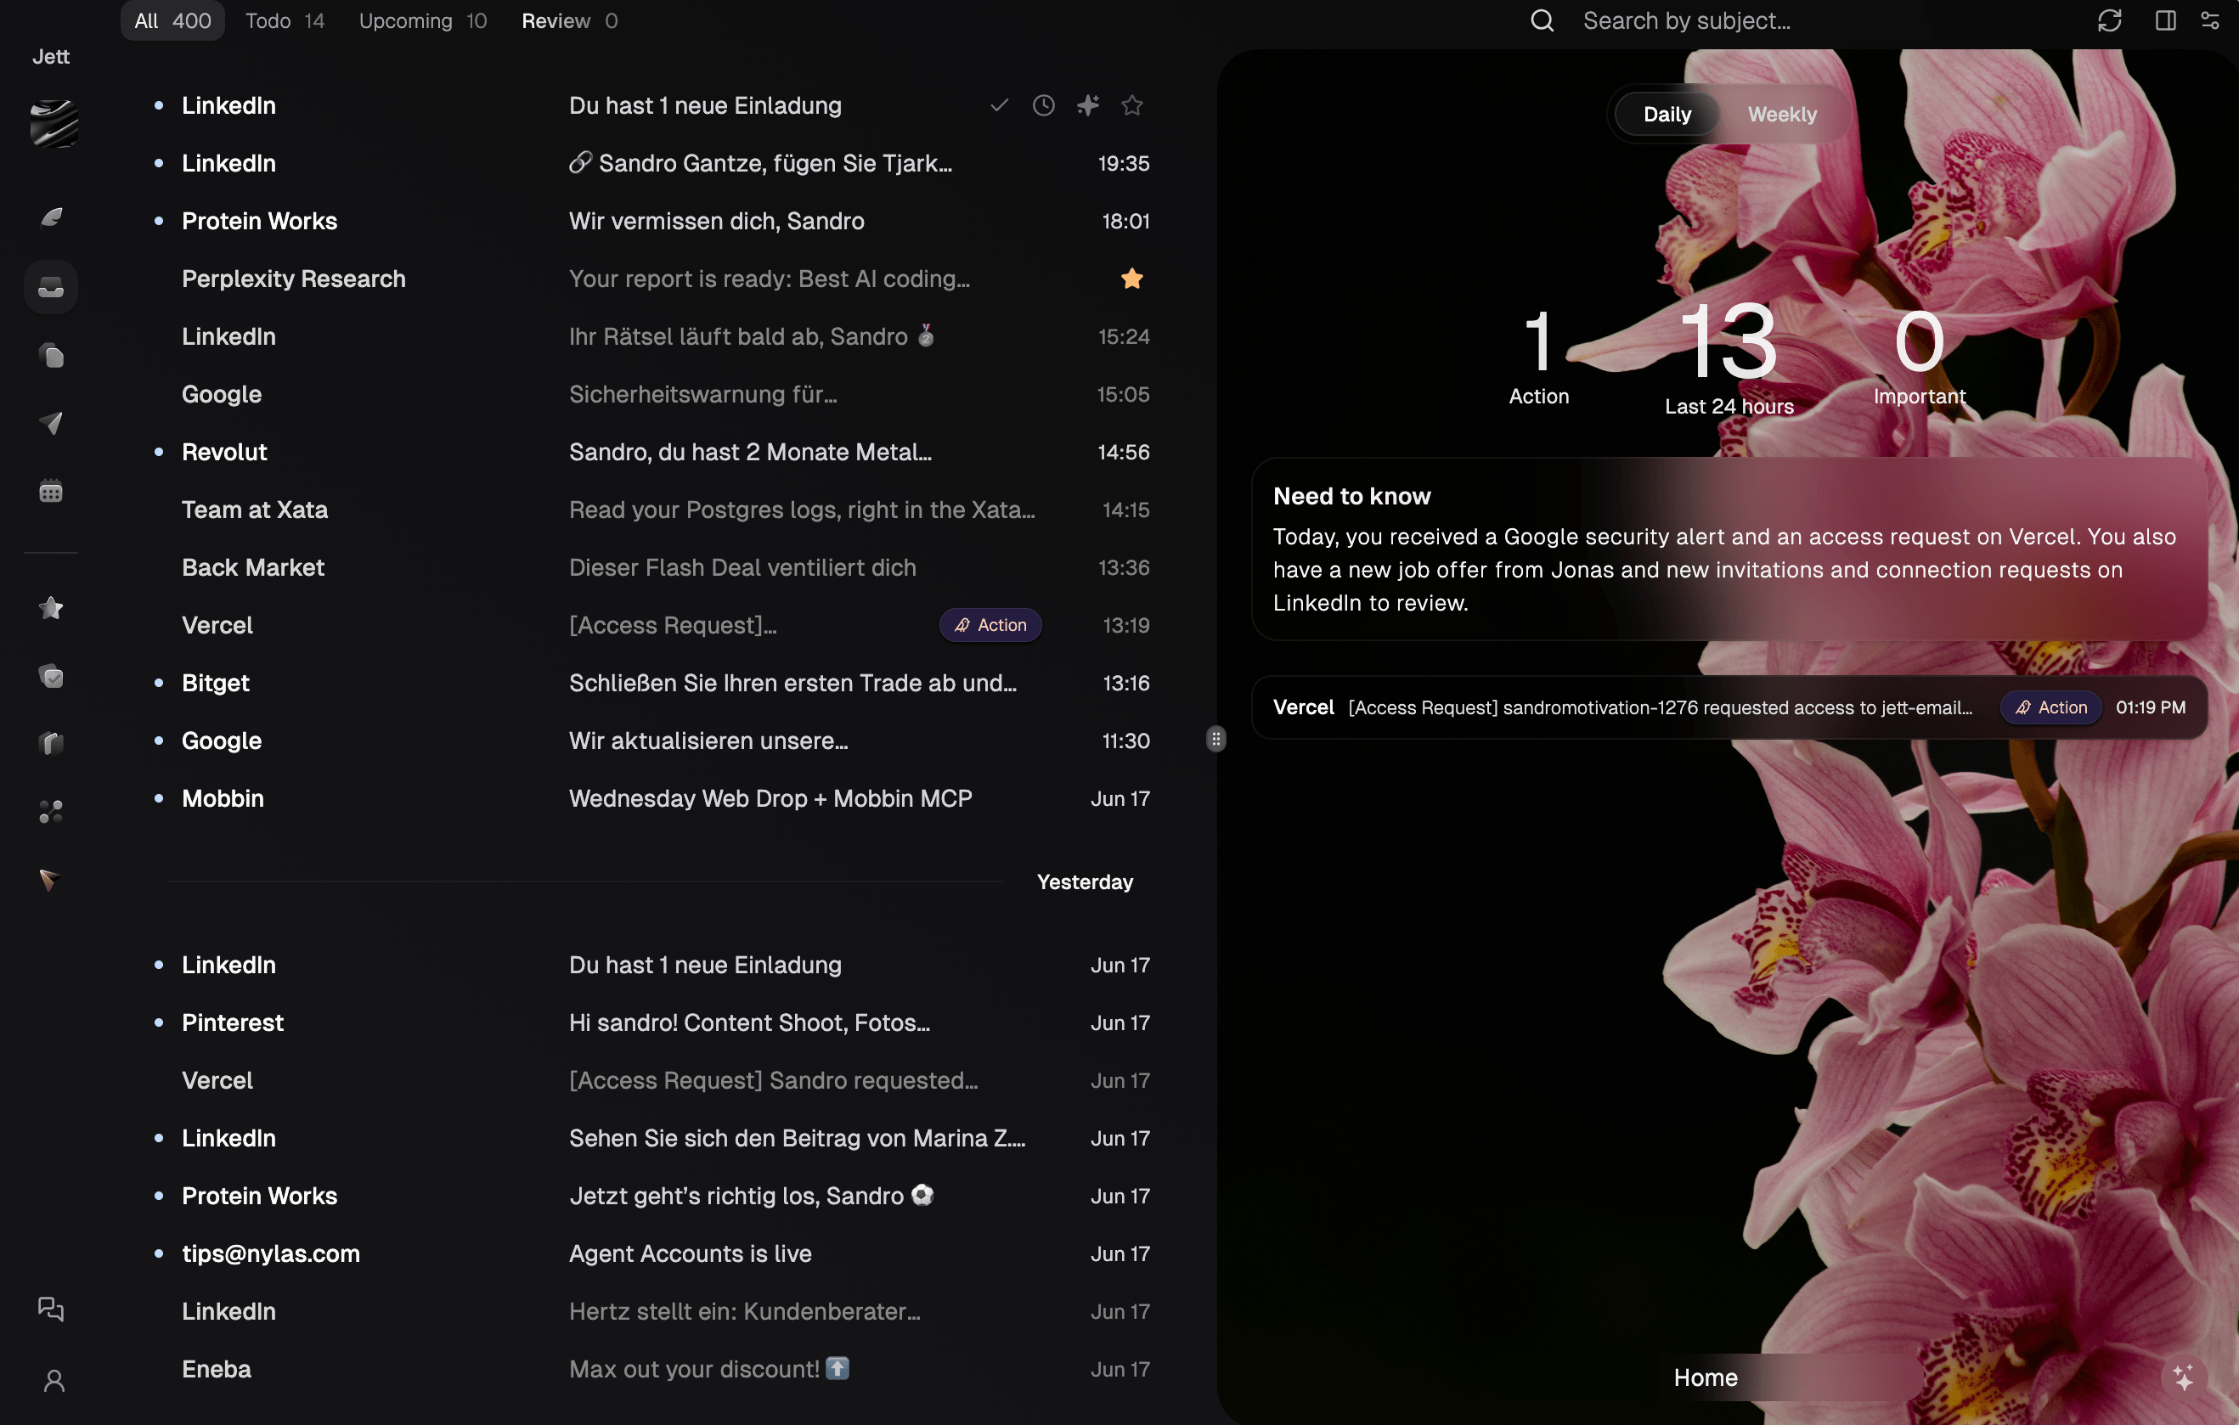Unstar the Perplexity Research email

(1131, 278)
